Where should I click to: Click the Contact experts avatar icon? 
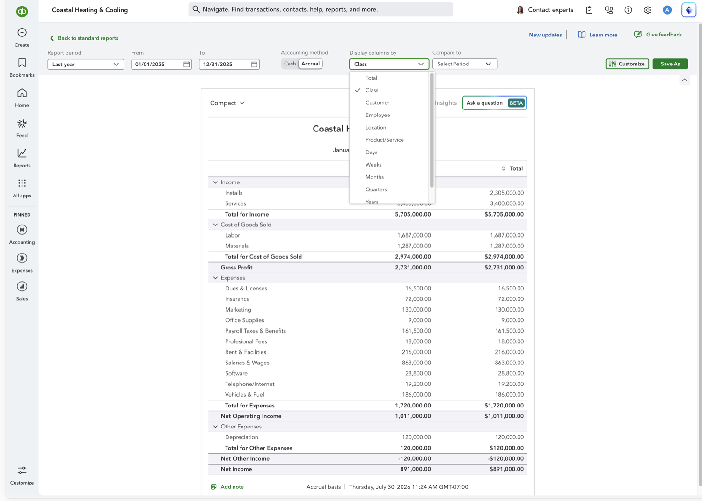520,10
